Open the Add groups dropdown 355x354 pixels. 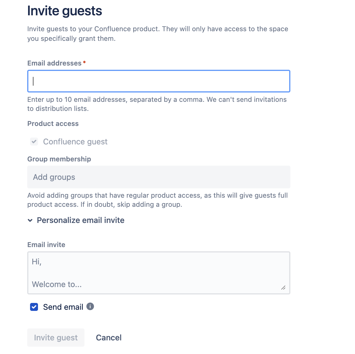pyautogui.click(x=159, y=177)
